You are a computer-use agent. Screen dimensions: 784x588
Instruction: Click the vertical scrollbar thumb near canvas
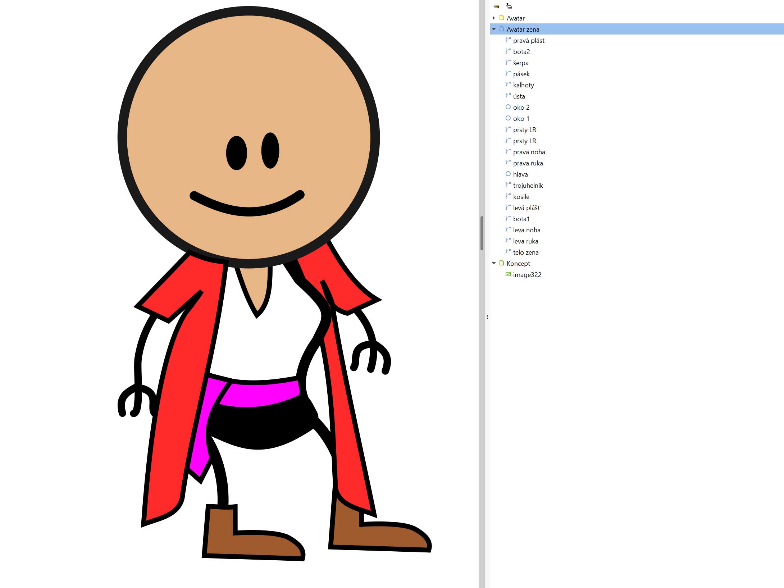coord(482,233)
